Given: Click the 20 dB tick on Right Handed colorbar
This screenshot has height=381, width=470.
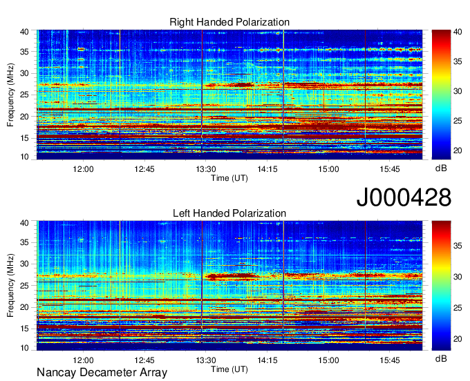Looking at the screenshot, I should (458, 150).
